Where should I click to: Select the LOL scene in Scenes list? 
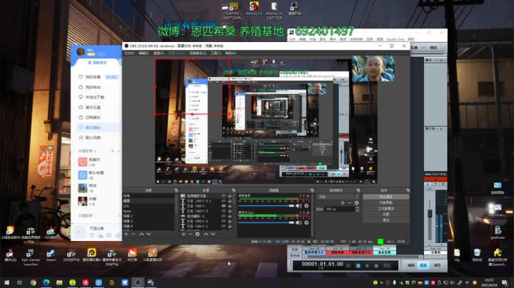coord(148,206)
